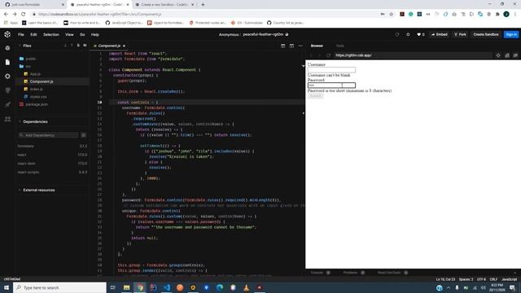
Task: Open index.js in file tree
Action: [36, 89]
